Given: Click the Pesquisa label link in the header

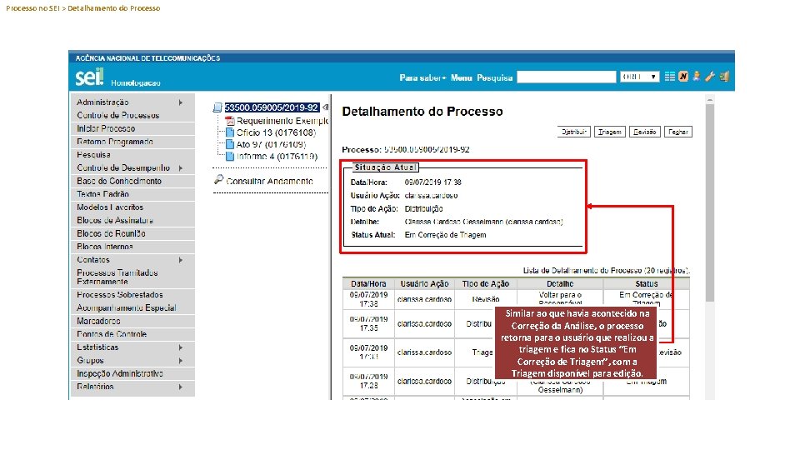Looking at the screenshot, I should coord(495,77).
